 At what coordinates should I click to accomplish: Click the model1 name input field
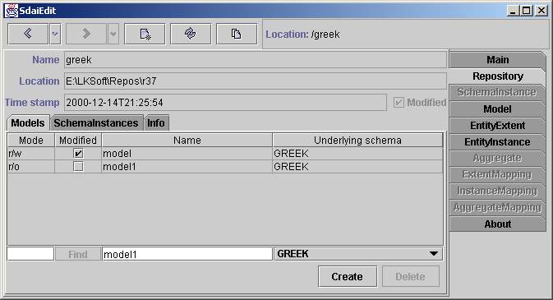187,254
